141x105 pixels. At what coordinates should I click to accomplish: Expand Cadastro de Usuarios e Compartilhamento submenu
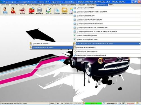point(107,43)
